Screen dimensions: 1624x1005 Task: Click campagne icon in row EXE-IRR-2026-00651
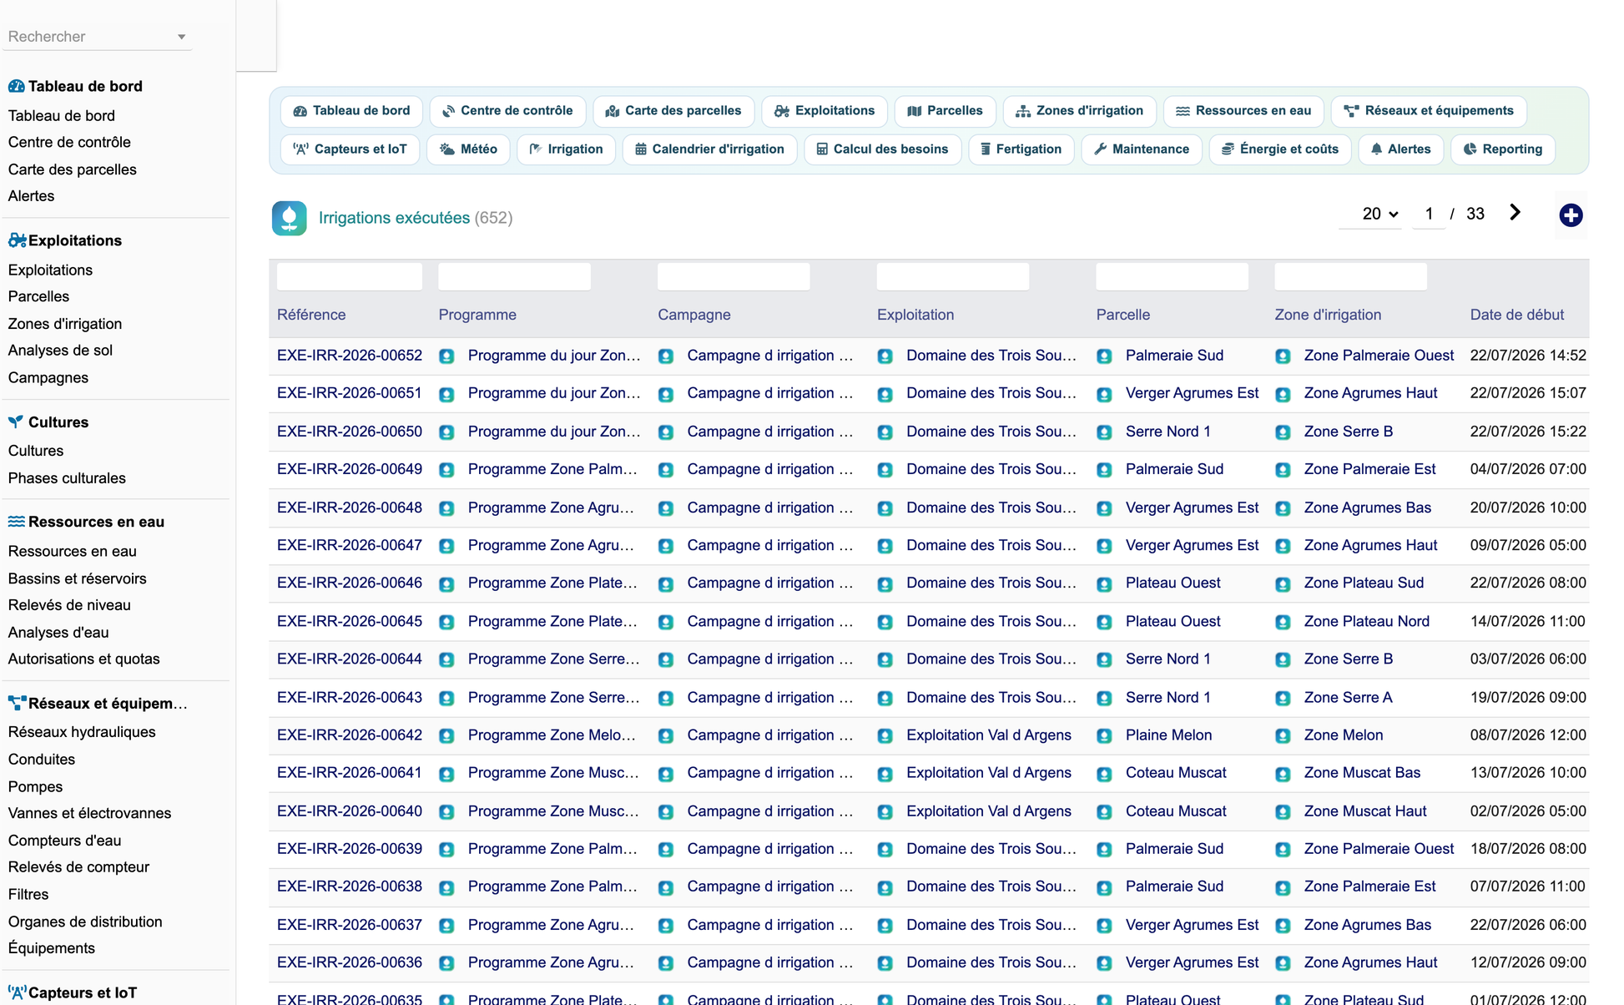[x=666, y=394]
